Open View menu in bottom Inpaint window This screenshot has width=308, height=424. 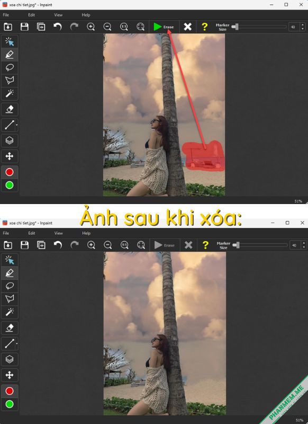[59, 233]
